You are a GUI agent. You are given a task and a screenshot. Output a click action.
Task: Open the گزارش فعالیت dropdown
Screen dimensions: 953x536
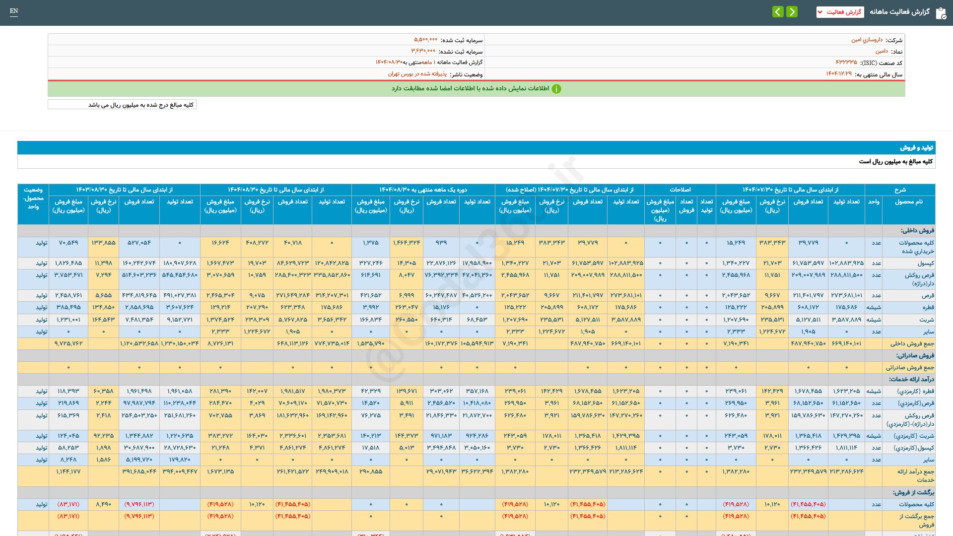coord(840,12)
